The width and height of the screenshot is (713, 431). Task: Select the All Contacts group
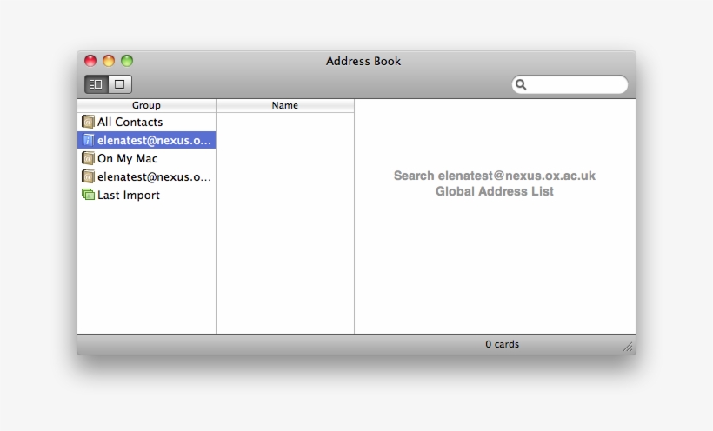130,122
